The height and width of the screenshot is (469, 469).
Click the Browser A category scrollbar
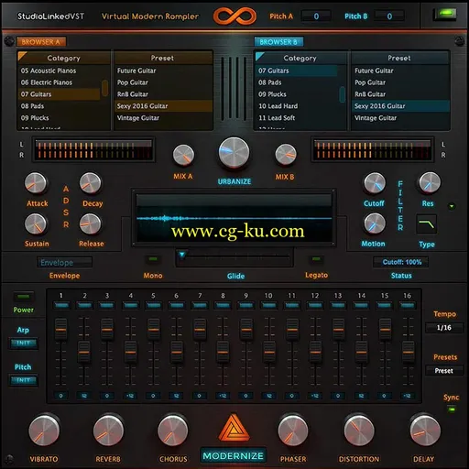coord(104,89)
